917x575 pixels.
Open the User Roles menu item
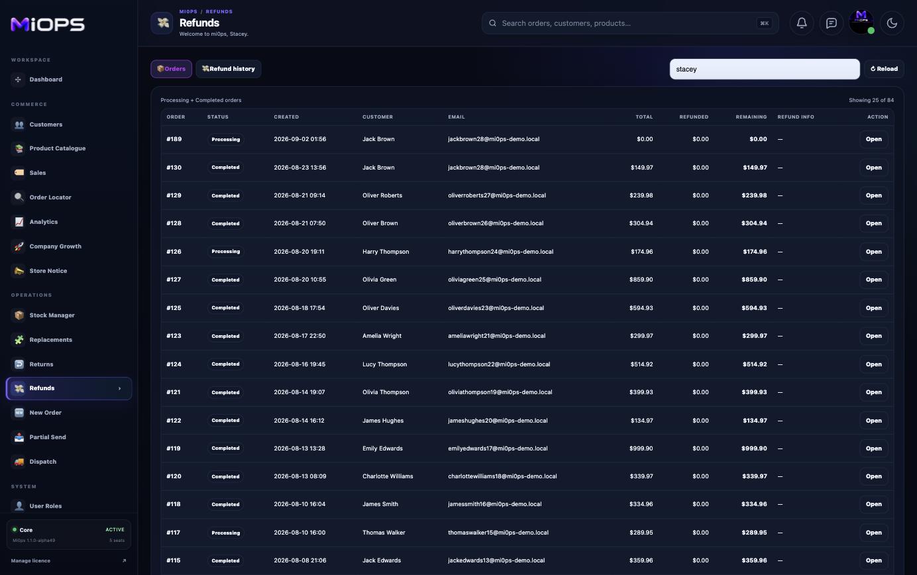69,506
